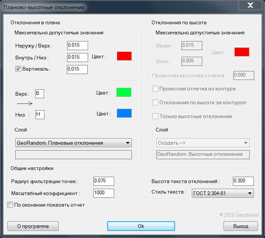The width and height of the screenshot is (265, 238).
Task: Open the GeoRandom. Плановые отклонения layer dropdown
Action: click(74, 143)
